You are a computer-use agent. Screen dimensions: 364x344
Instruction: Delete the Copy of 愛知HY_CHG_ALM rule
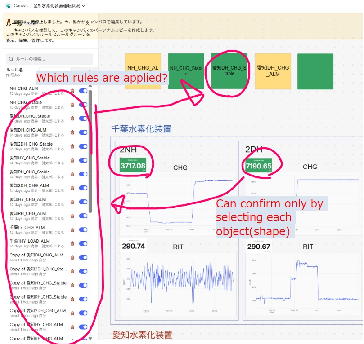pos(72,327)
